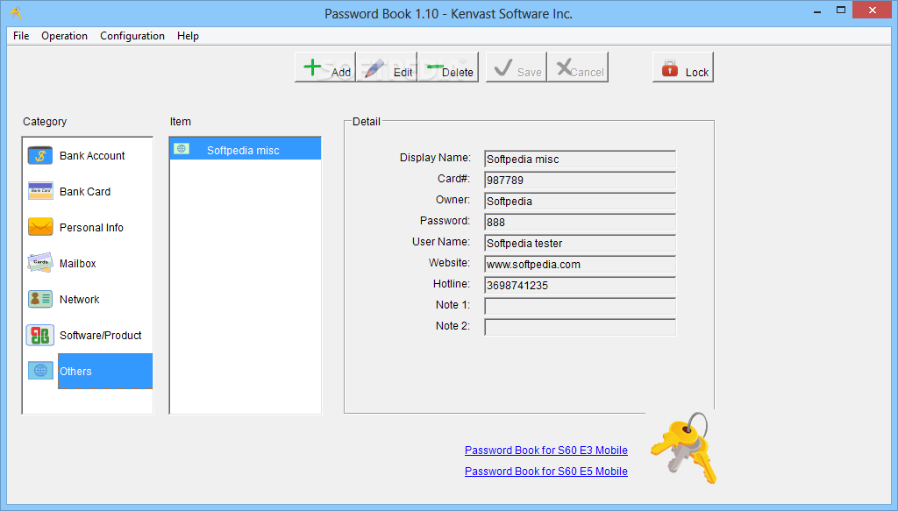The height and width of the screenshot is (511, 898).
Task: Choose the Software/Product category label
Action: (100, 336)
